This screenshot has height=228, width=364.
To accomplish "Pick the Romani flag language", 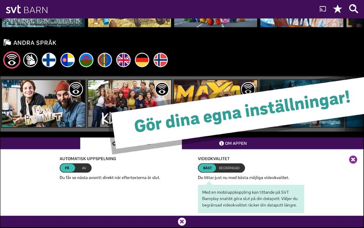I will 86,60.
